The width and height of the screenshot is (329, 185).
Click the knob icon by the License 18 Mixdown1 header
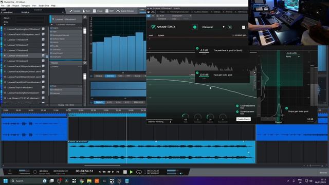click(84, 17)
